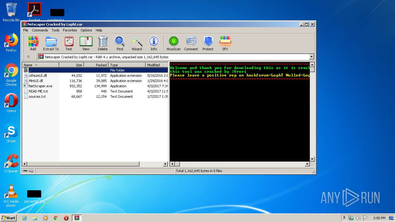
Task: Open the Tools menu
Action: [56, 30]
